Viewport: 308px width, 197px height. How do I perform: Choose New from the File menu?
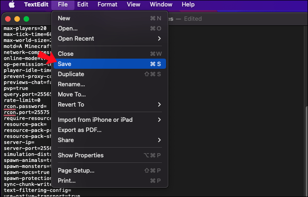point(64,18)
